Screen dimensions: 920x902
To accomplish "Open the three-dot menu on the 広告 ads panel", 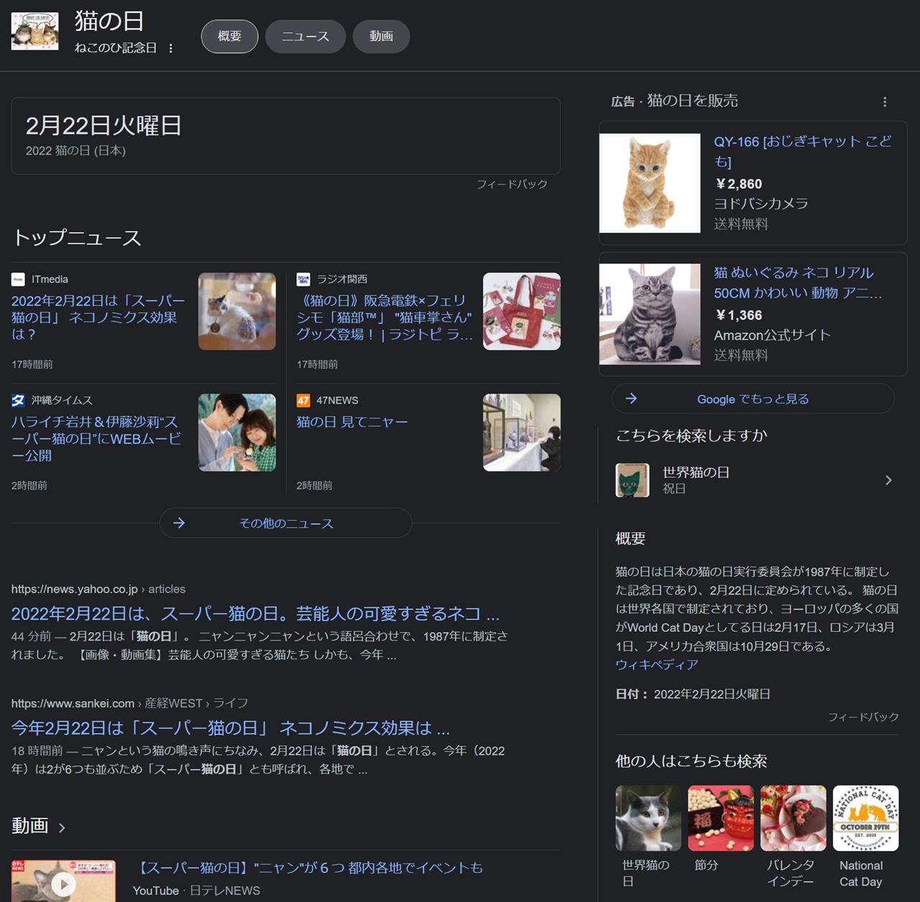I will (885, 102).
